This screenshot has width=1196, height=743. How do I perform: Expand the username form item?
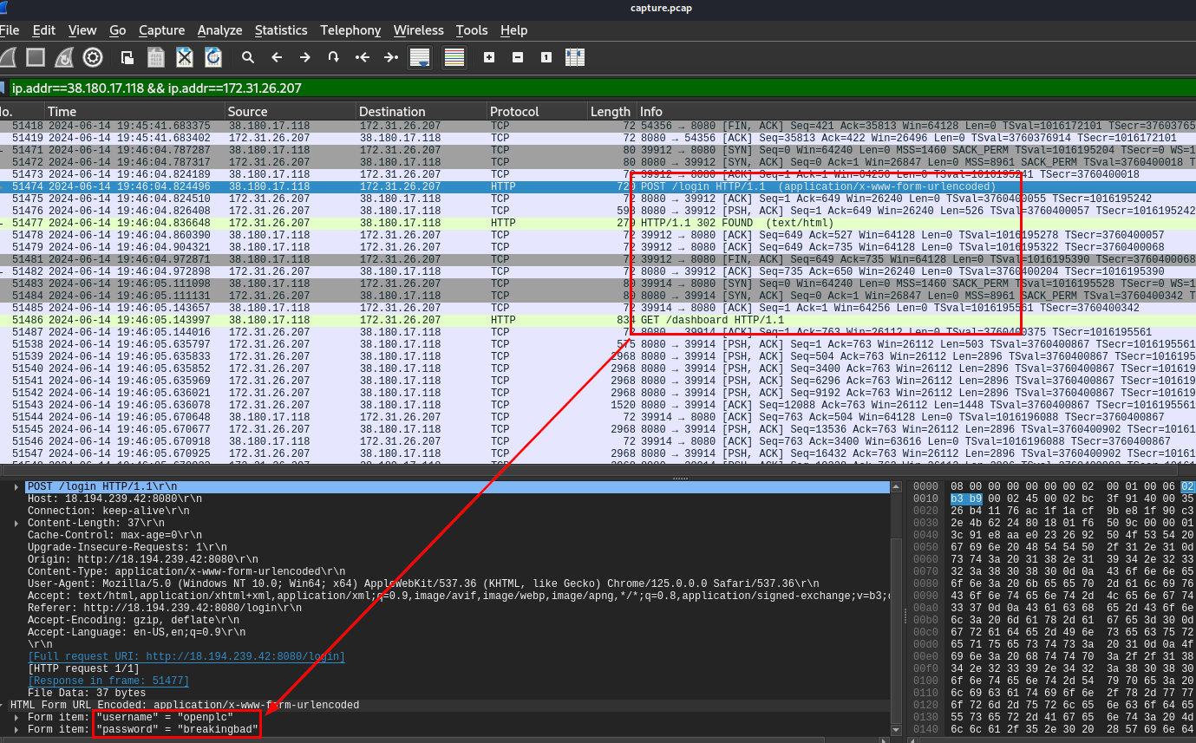coord(18,717)
